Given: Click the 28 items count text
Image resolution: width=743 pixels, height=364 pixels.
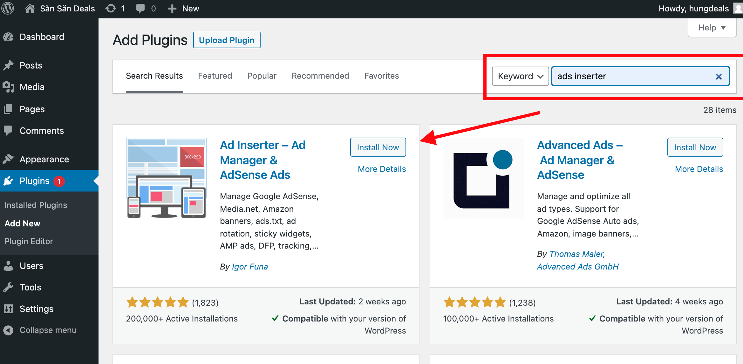Looking at the screenshot, I should tap(719, 110).
